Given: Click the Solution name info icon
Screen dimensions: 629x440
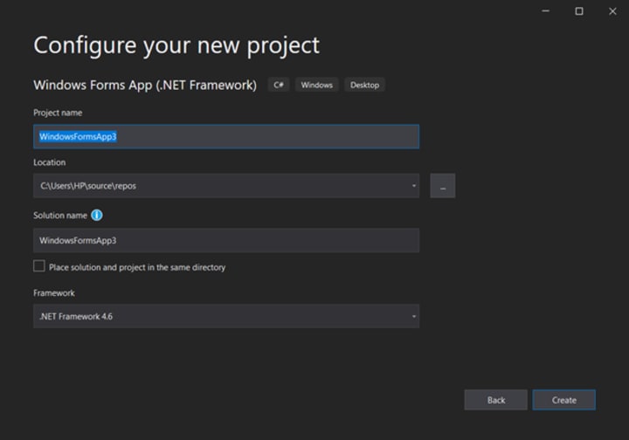Looking at the screenshot, I should (97, 215).
